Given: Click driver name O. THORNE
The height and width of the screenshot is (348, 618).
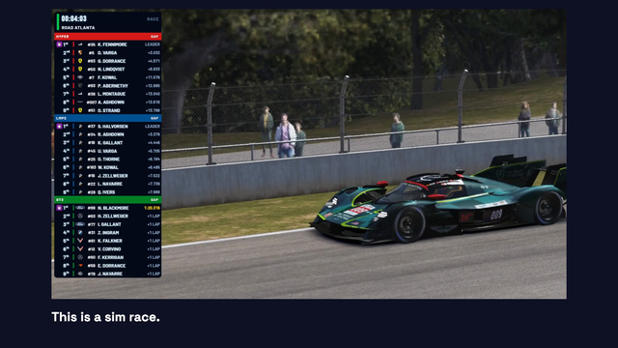Looking at the screenshot, I should [x=109, y=159].
